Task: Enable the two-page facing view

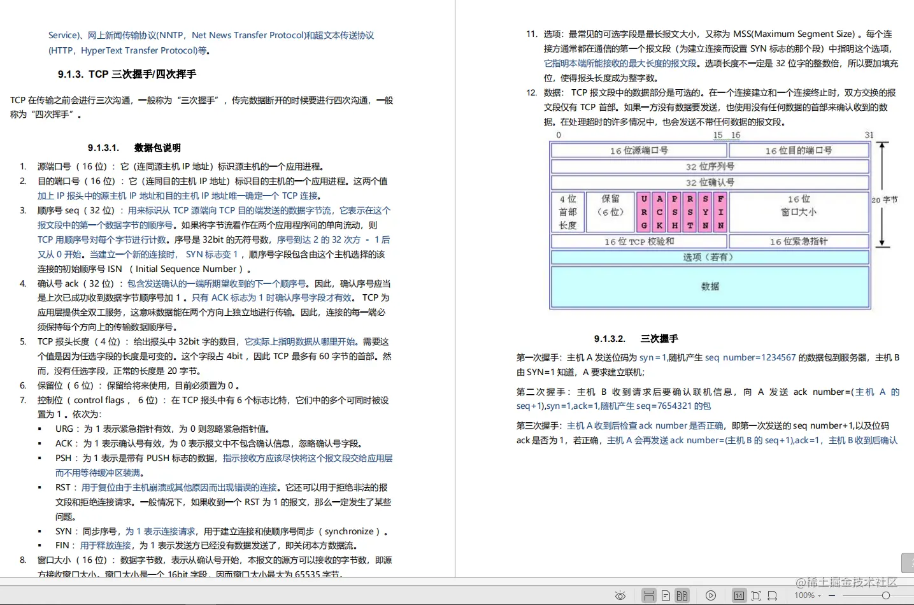Action: tap(682, 595)
